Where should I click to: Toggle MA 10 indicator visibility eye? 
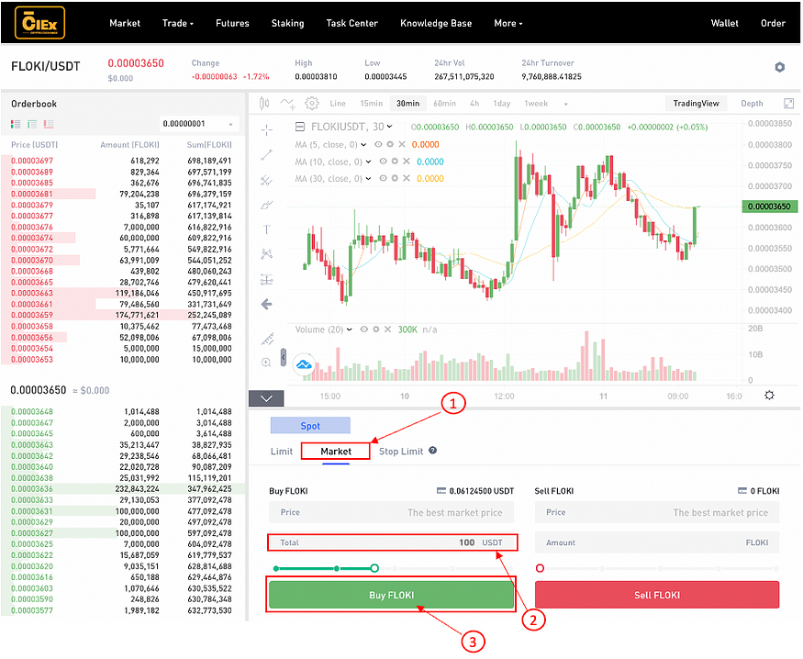[x=383, y=162]
